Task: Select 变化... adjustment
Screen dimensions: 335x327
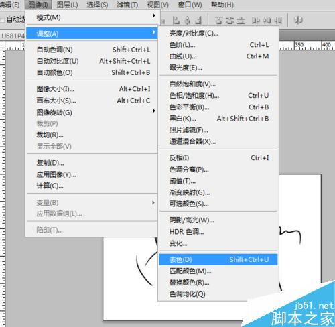Action: pyautogui.click(x=218, y=243)
